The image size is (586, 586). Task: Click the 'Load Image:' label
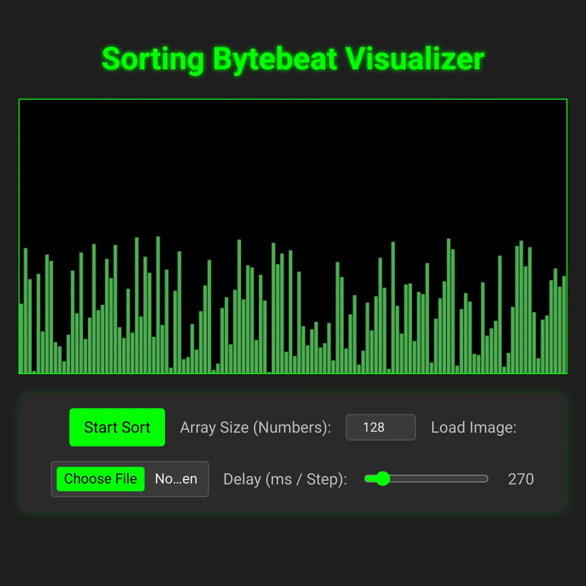(473, 427)
